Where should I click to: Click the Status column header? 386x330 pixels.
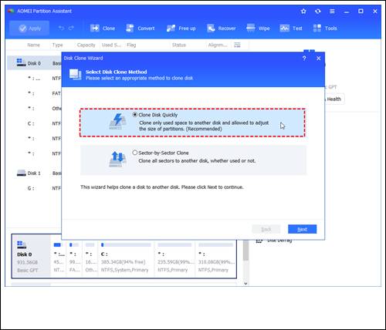point(179,45)
